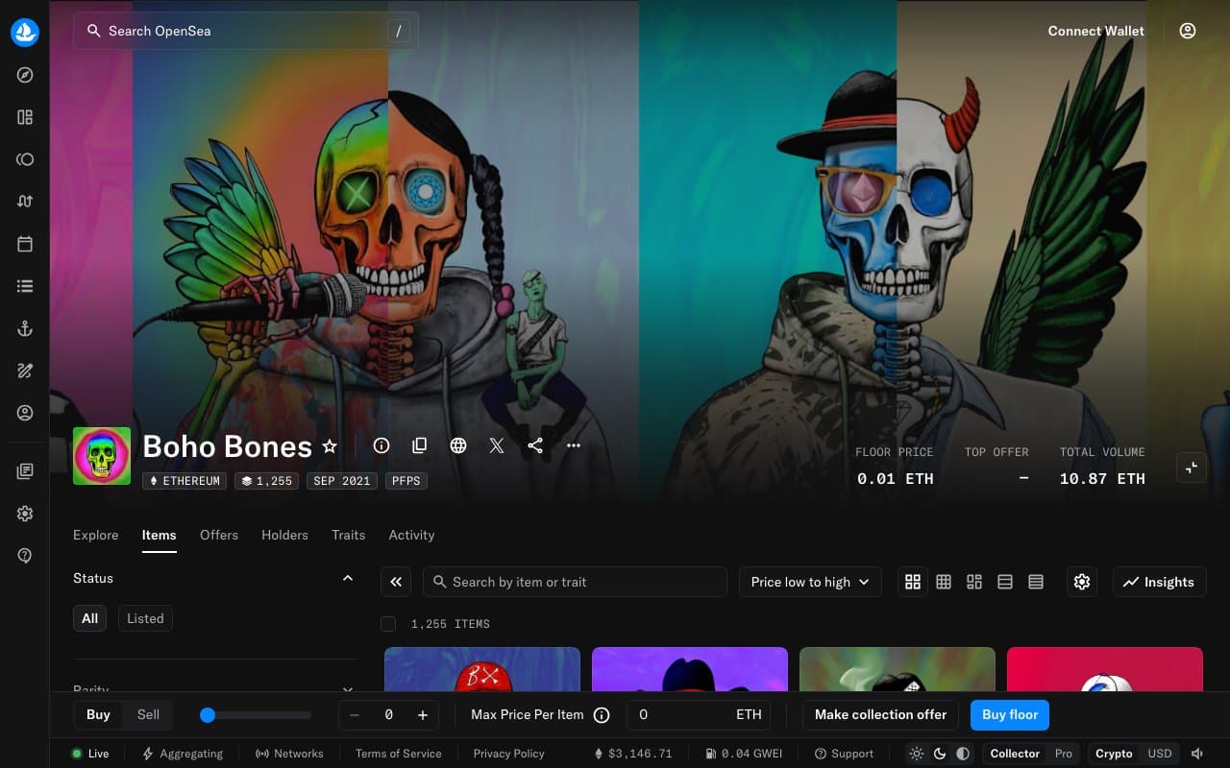Collapse the Status filter section

(x=348, y=578)
